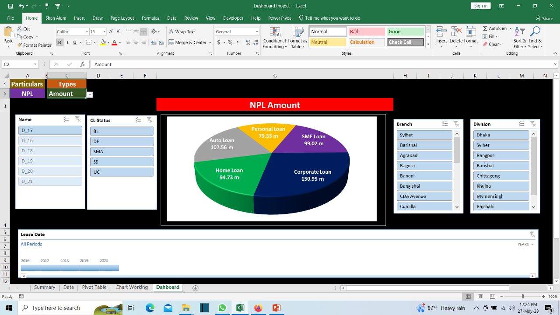Open the Number Format dropdown showing General

(257, 32)
